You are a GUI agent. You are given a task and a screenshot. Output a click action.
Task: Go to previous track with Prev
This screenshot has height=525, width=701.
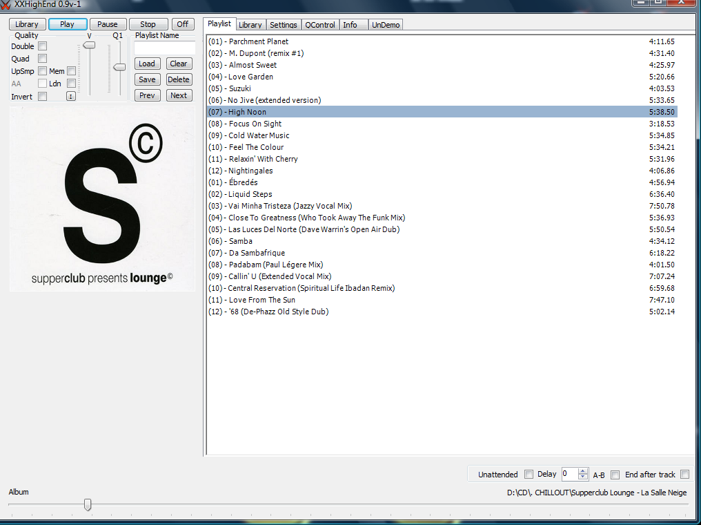147,95
